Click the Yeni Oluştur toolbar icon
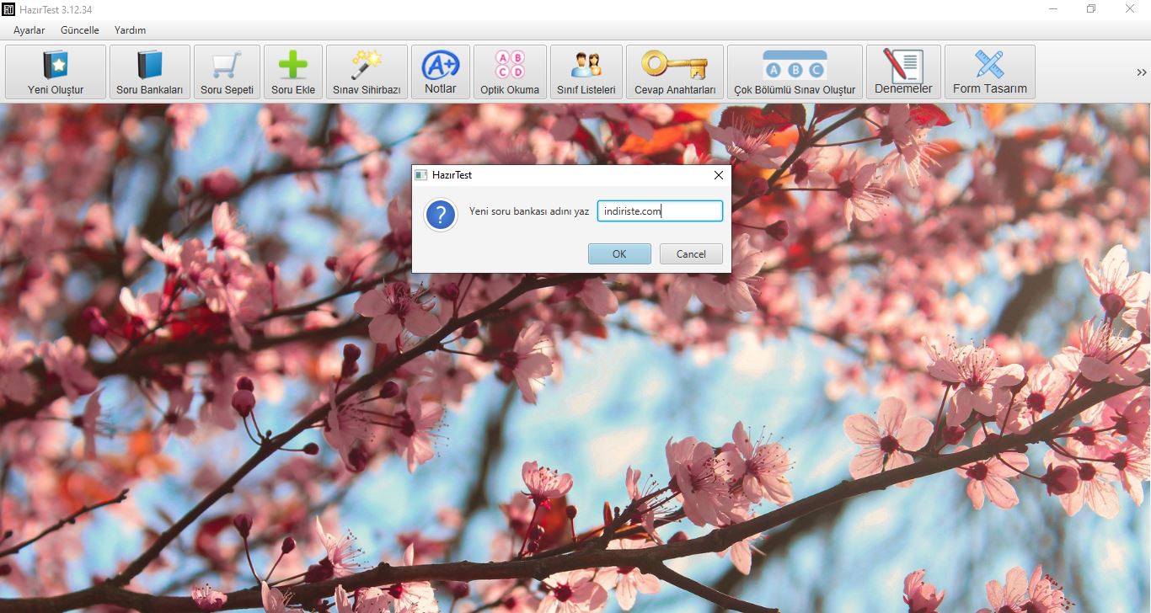This screenshot has width=1151, height=613. pyautogui.click(x=56, y=72)
